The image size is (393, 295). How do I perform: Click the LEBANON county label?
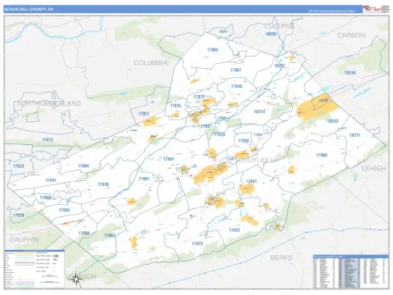[x=81, y=276]
